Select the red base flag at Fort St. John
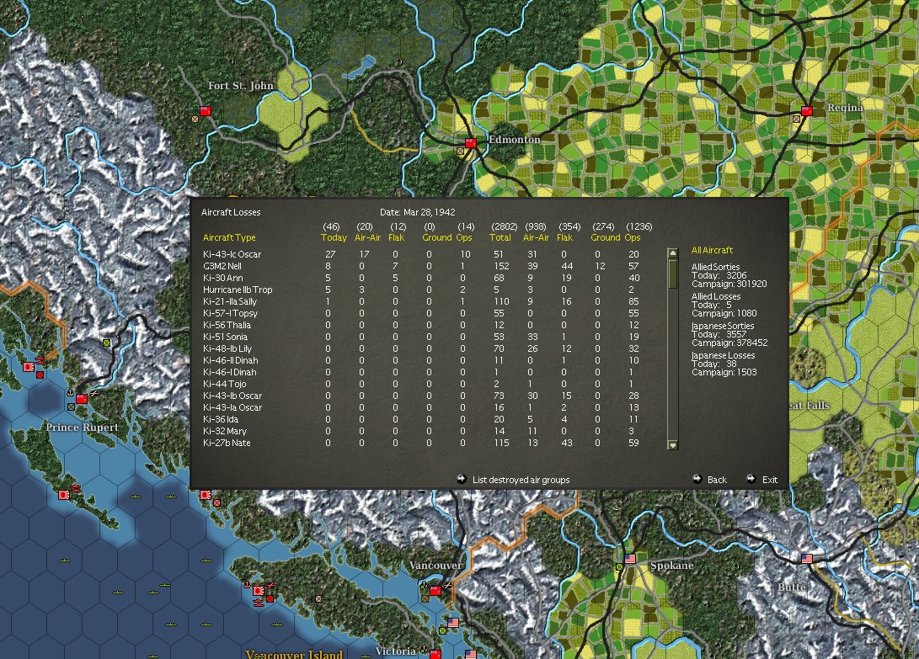Viewport: 919px width, 659px height. [x=206, y=111]
